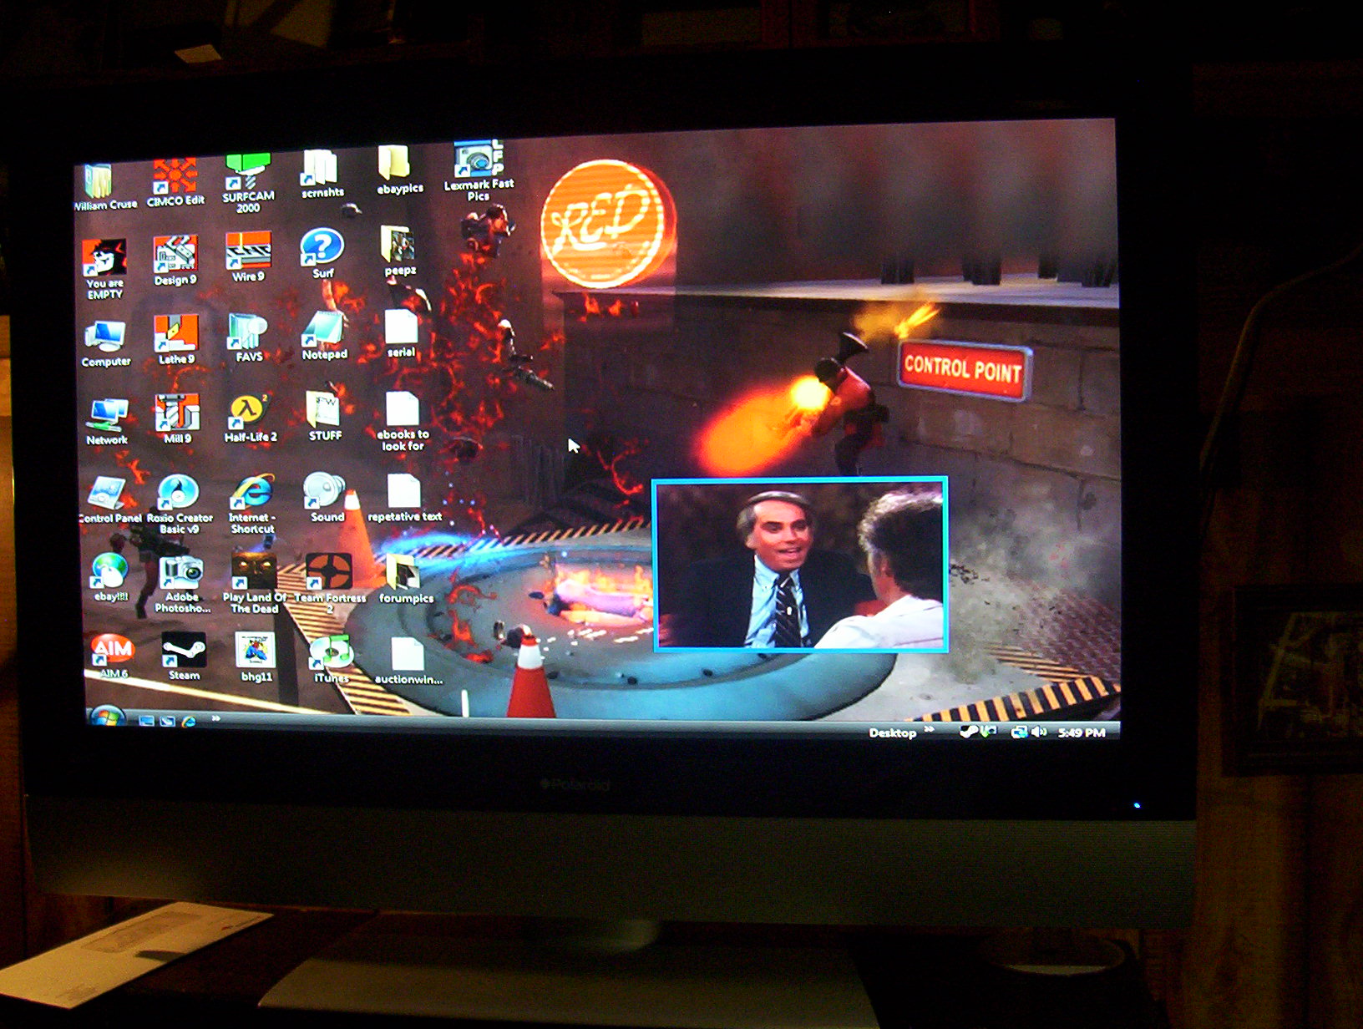Click the picture-in-picture video window
This screenshot has width=1363, height=1029.
(x=800, y=565)
